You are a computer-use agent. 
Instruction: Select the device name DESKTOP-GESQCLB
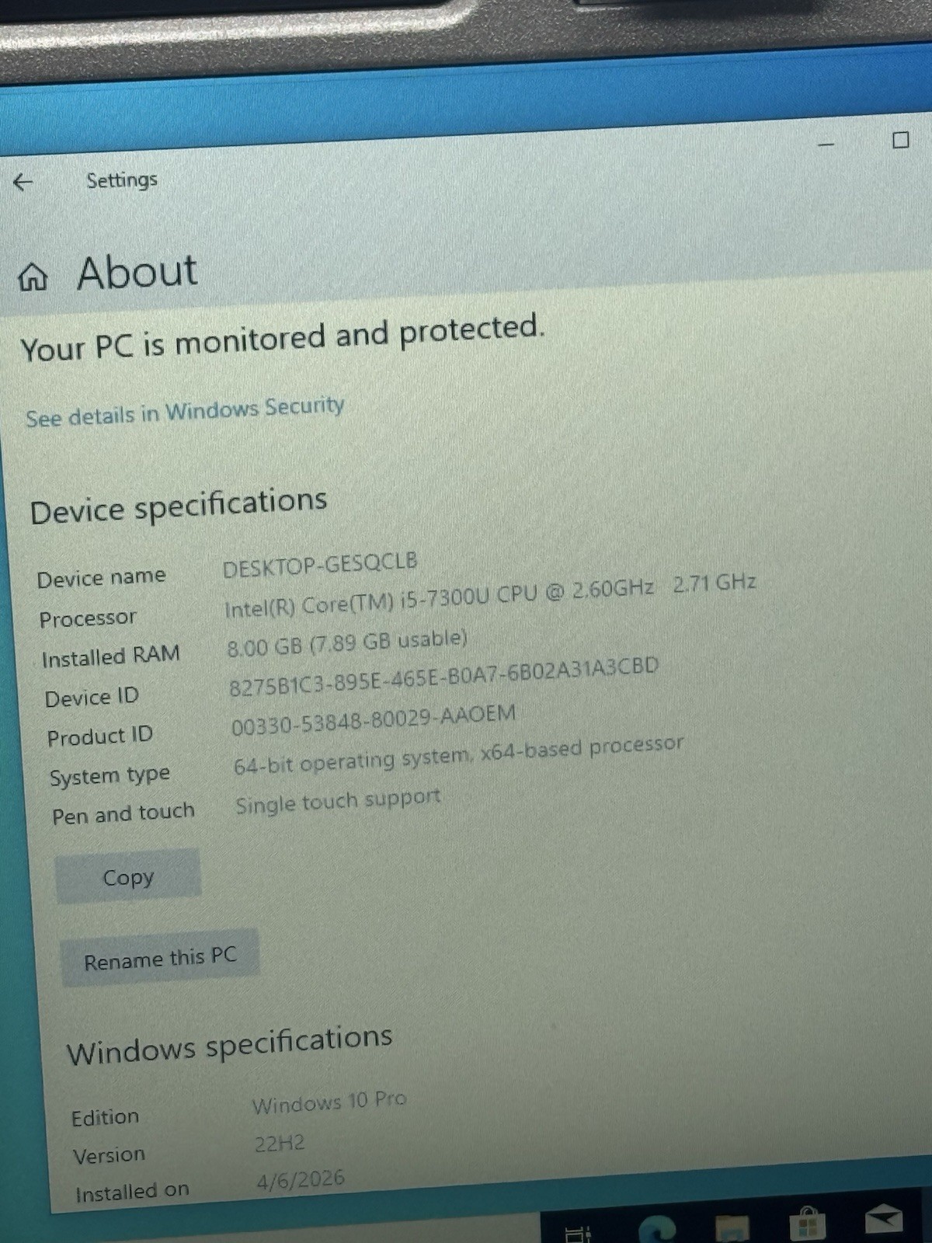pos(320,564)
